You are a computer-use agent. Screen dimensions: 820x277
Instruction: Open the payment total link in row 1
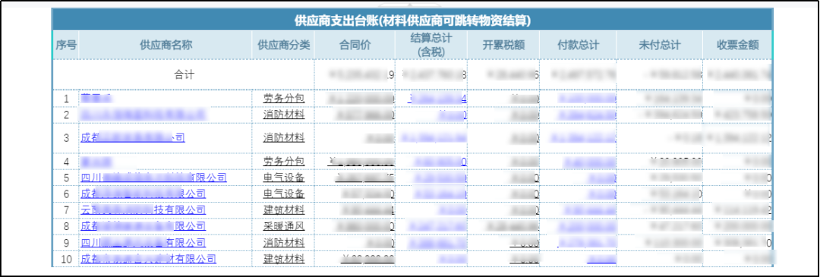tap(587, 98)
